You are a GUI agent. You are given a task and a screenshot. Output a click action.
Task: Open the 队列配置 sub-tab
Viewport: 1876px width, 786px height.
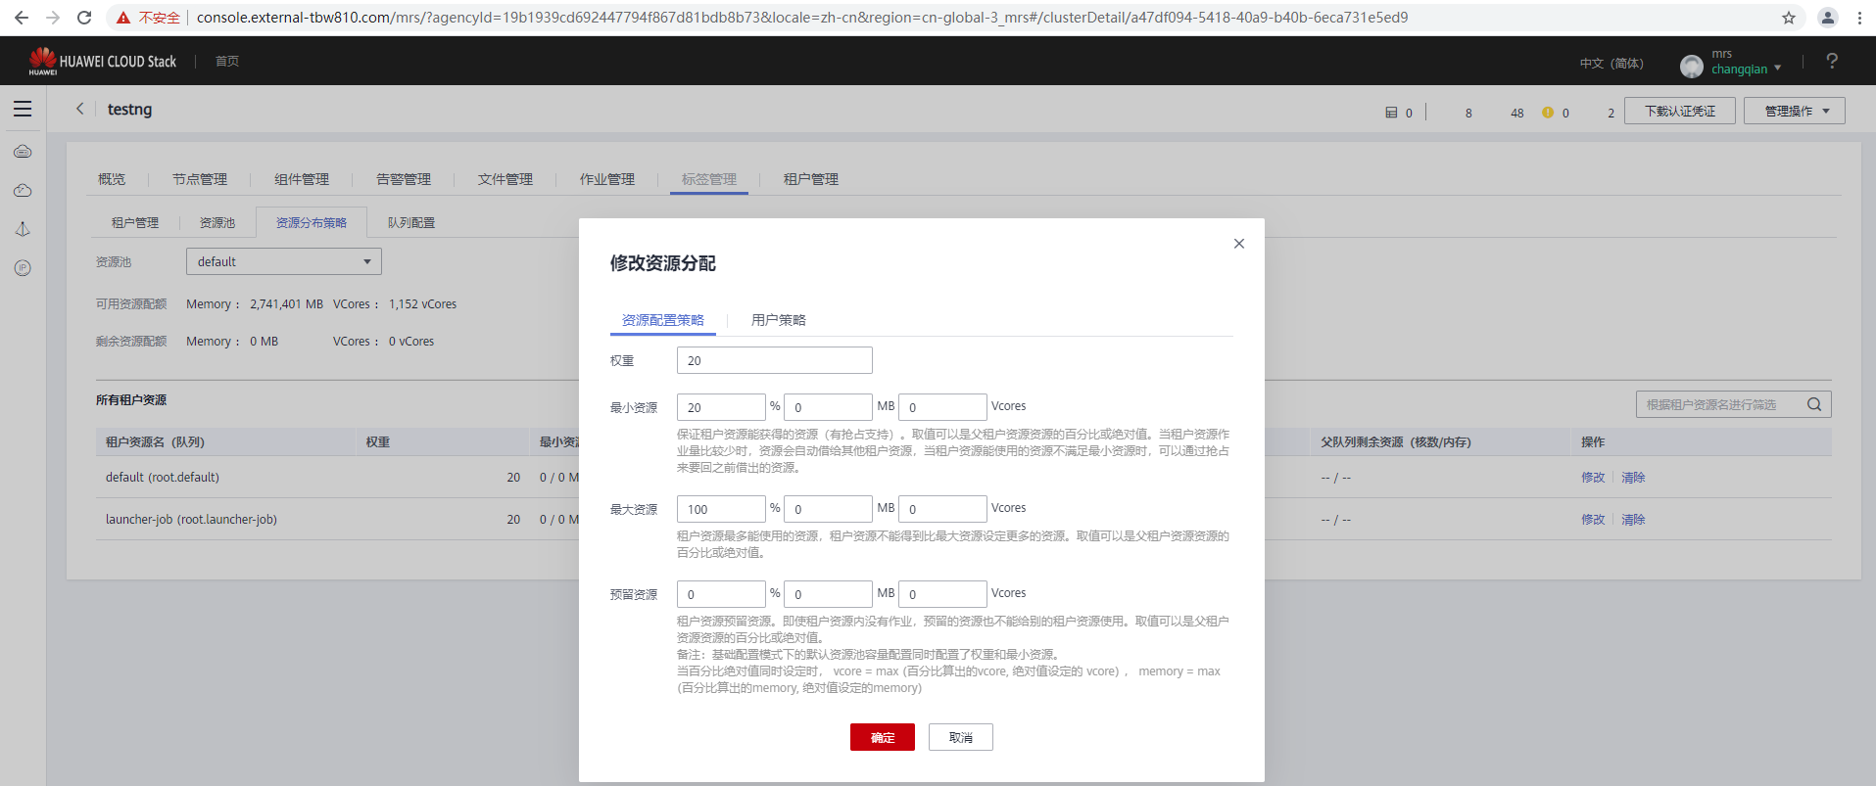(411, 223)
